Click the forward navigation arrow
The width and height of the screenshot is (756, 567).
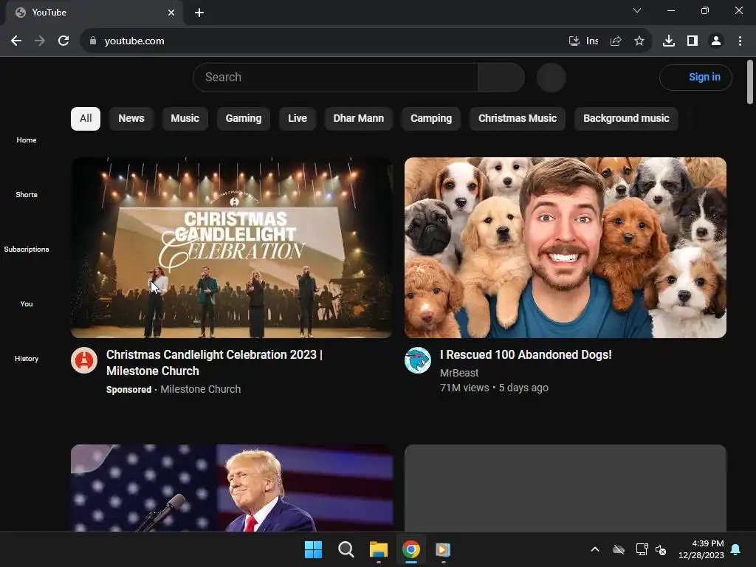40,41
